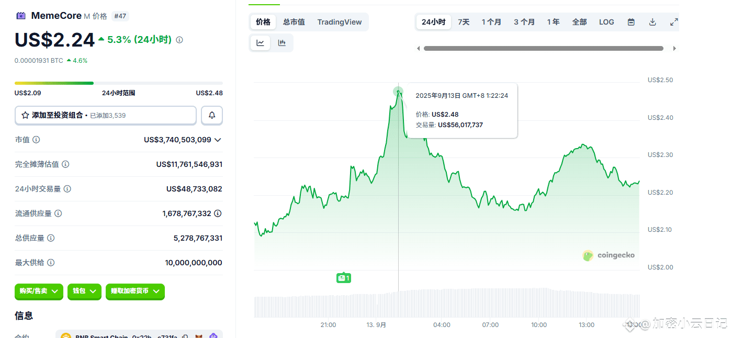Viewport: 732px width, 338px height.
Task: Click the 24-hour price range bar
Action: tap(119, 83)
